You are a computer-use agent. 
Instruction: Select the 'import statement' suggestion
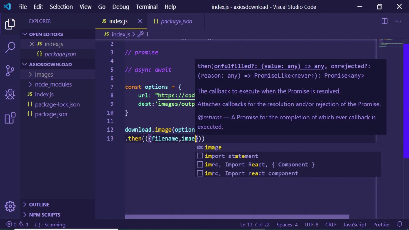(x=231, y=156)
